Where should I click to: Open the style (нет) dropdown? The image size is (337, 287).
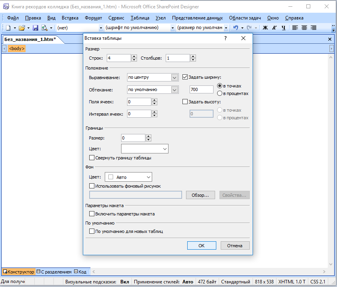coord(101,28)
